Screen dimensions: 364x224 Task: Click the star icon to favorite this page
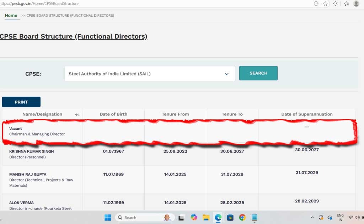click(325, 4)
